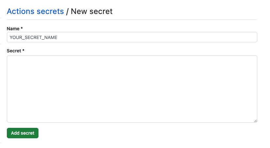Screen dimensions: 270x148
Task: Go back to Actions secrets page
Action: [x=35, y=11]
